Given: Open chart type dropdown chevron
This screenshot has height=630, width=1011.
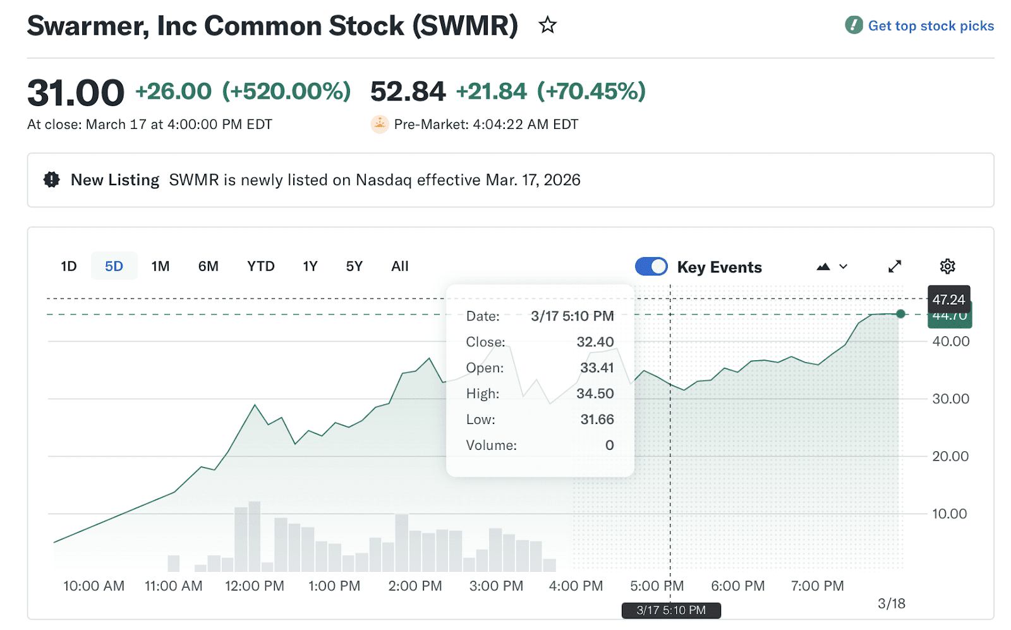Looking at the screenshot, I should (x=843, y=267).
